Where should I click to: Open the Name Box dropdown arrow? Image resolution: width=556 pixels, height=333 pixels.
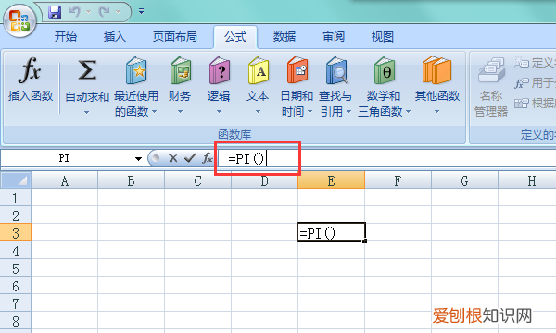[138, 158]
